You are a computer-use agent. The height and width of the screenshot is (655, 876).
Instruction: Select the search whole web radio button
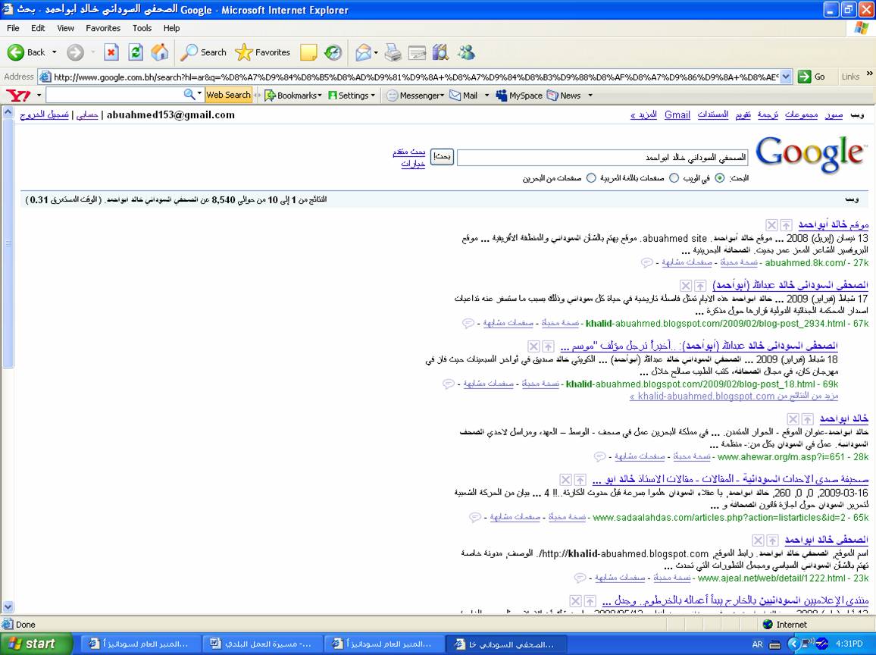[x=719, y=178]
